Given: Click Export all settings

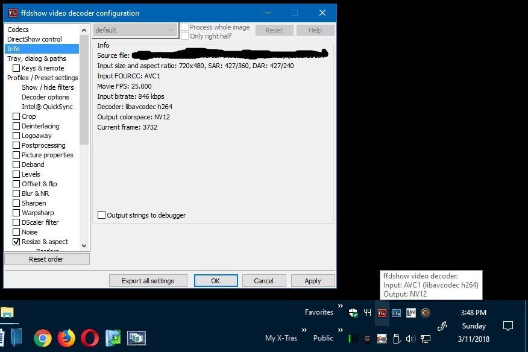Looking at the screenshot, I should coord(148,281).
